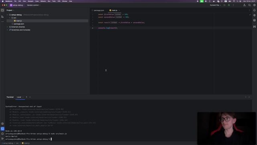The image size is (257, 145).
Task: Open the Git tool window icon
Action: (2, 139)
